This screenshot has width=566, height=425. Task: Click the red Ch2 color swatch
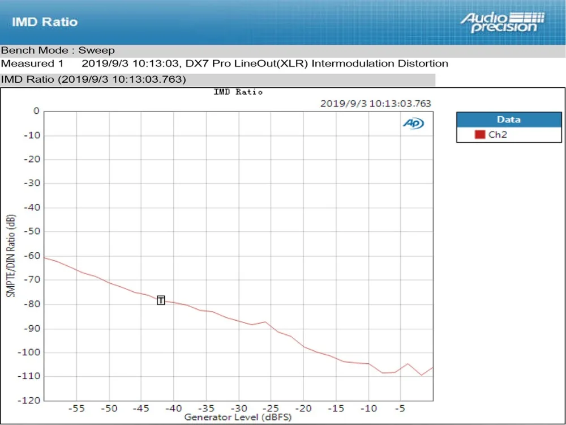click(480, 134)
